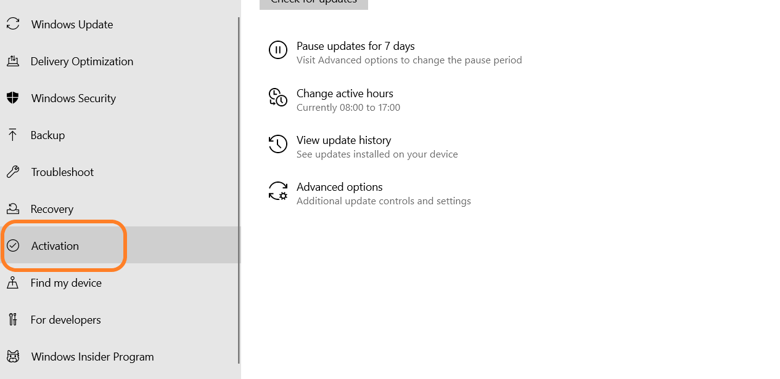Click the Activation checkmark circle icon
Image resolution: width=780 pixels, height=379 pixels.
(x=13, y=246)
